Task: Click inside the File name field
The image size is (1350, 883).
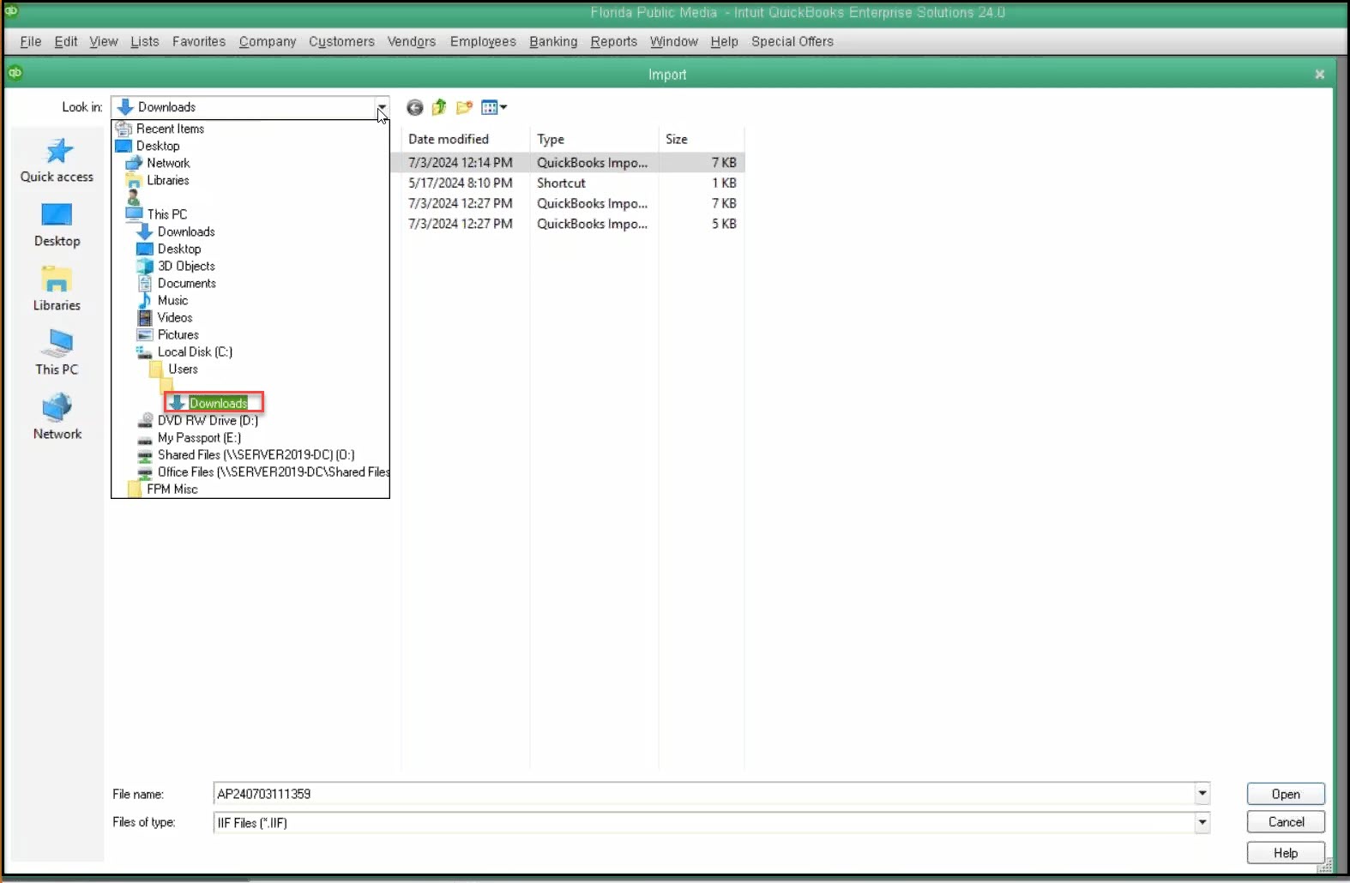Action: click(x=703, y=794)
